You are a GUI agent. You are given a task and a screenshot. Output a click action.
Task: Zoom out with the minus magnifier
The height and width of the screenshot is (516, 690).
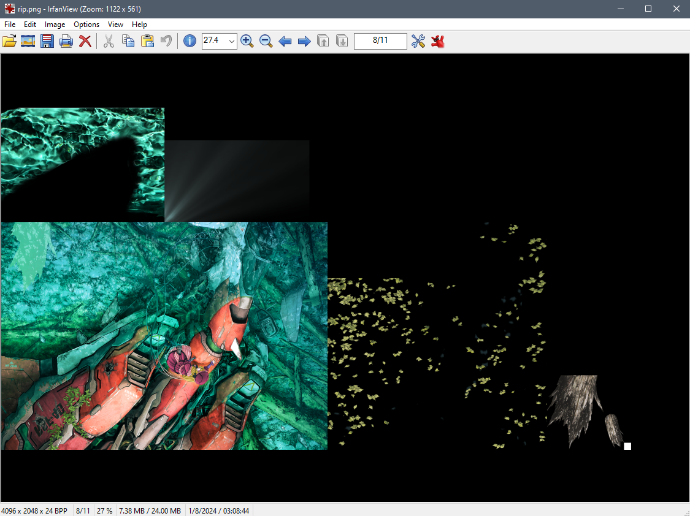pyautogui.click(x=266, y=41)
